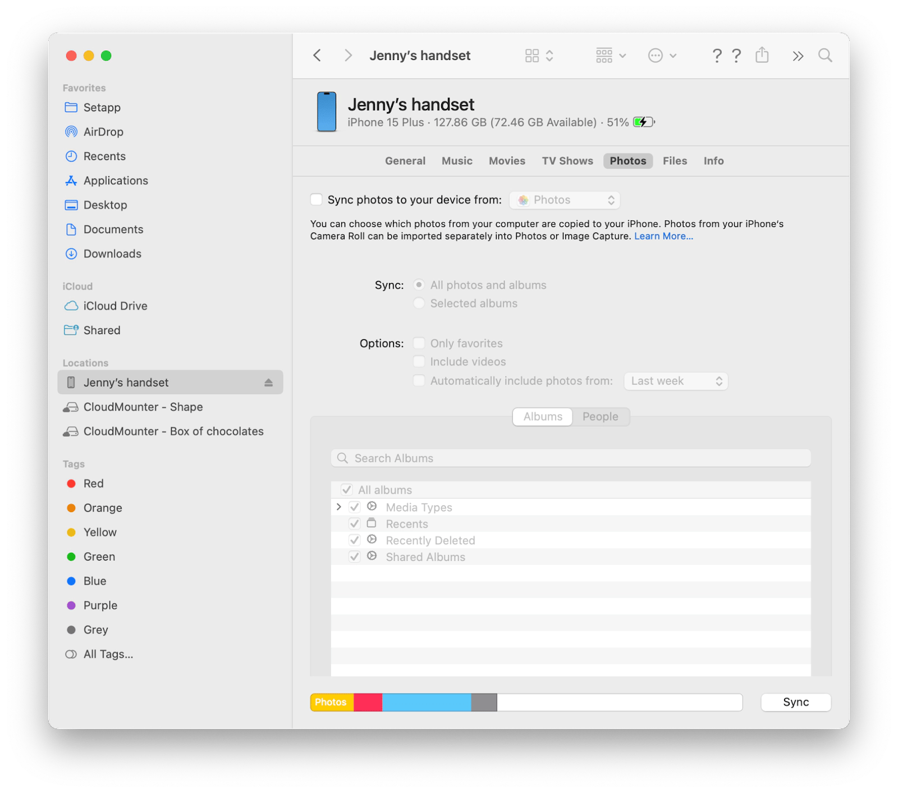Go back with the left chevron
This screenshot has width=898, height=793.
pos(317,55)
